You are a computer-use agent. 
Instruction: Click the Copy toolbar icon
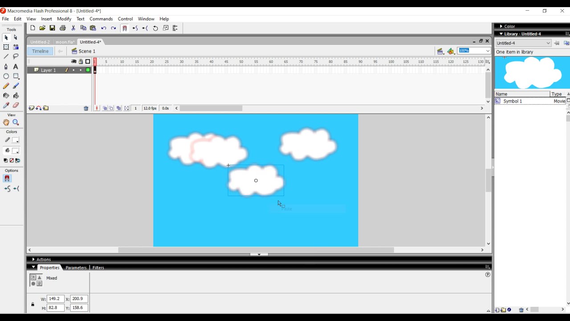click(83, 28)
